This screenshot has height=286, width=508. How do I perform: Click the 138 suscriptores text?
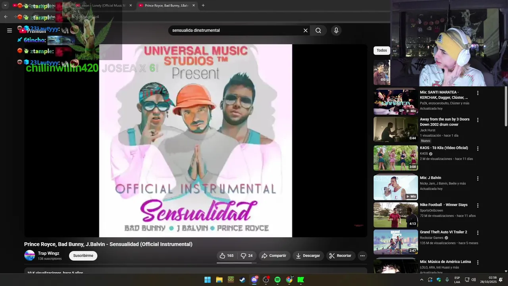pyautogui.click(x=50, y=259)
